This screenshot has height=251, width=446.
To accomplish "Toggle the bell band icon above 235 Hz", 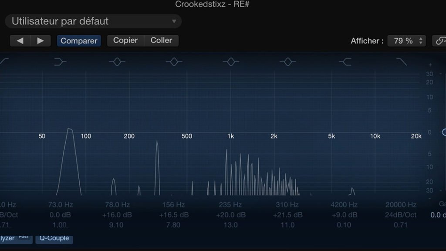I will click(231, 62).
